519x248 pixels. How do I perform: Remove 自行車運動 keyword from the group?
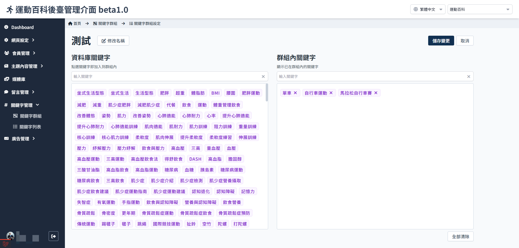[331, 93]
